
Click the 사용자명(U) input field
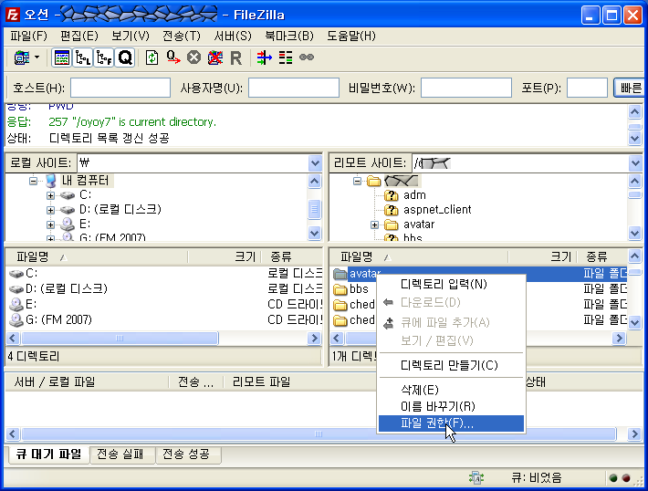click(x=294, y=88)
